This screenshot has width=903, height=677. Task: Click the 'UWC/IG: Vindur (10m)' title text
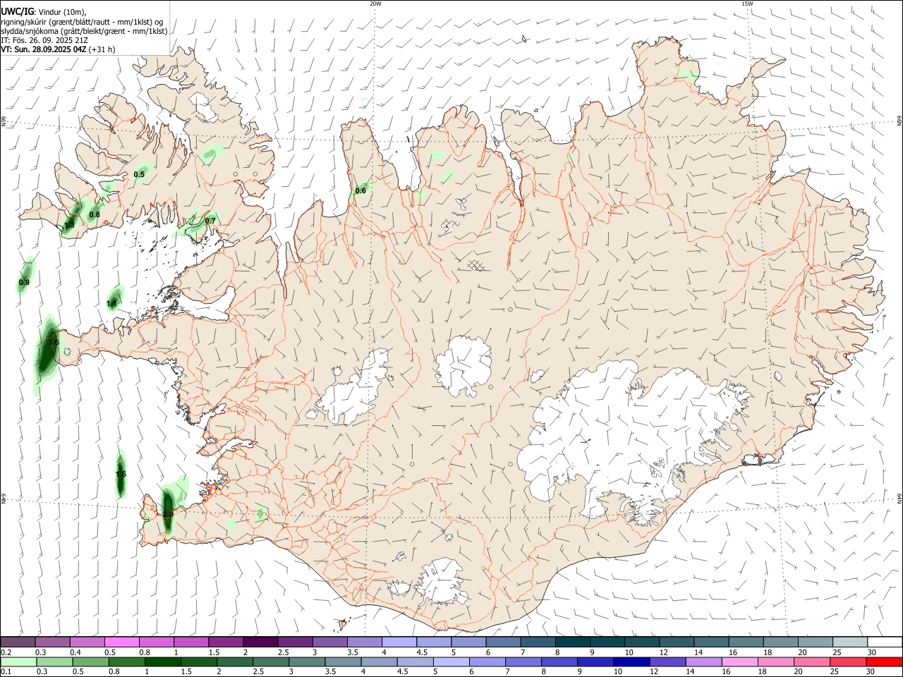pos(43,12)
